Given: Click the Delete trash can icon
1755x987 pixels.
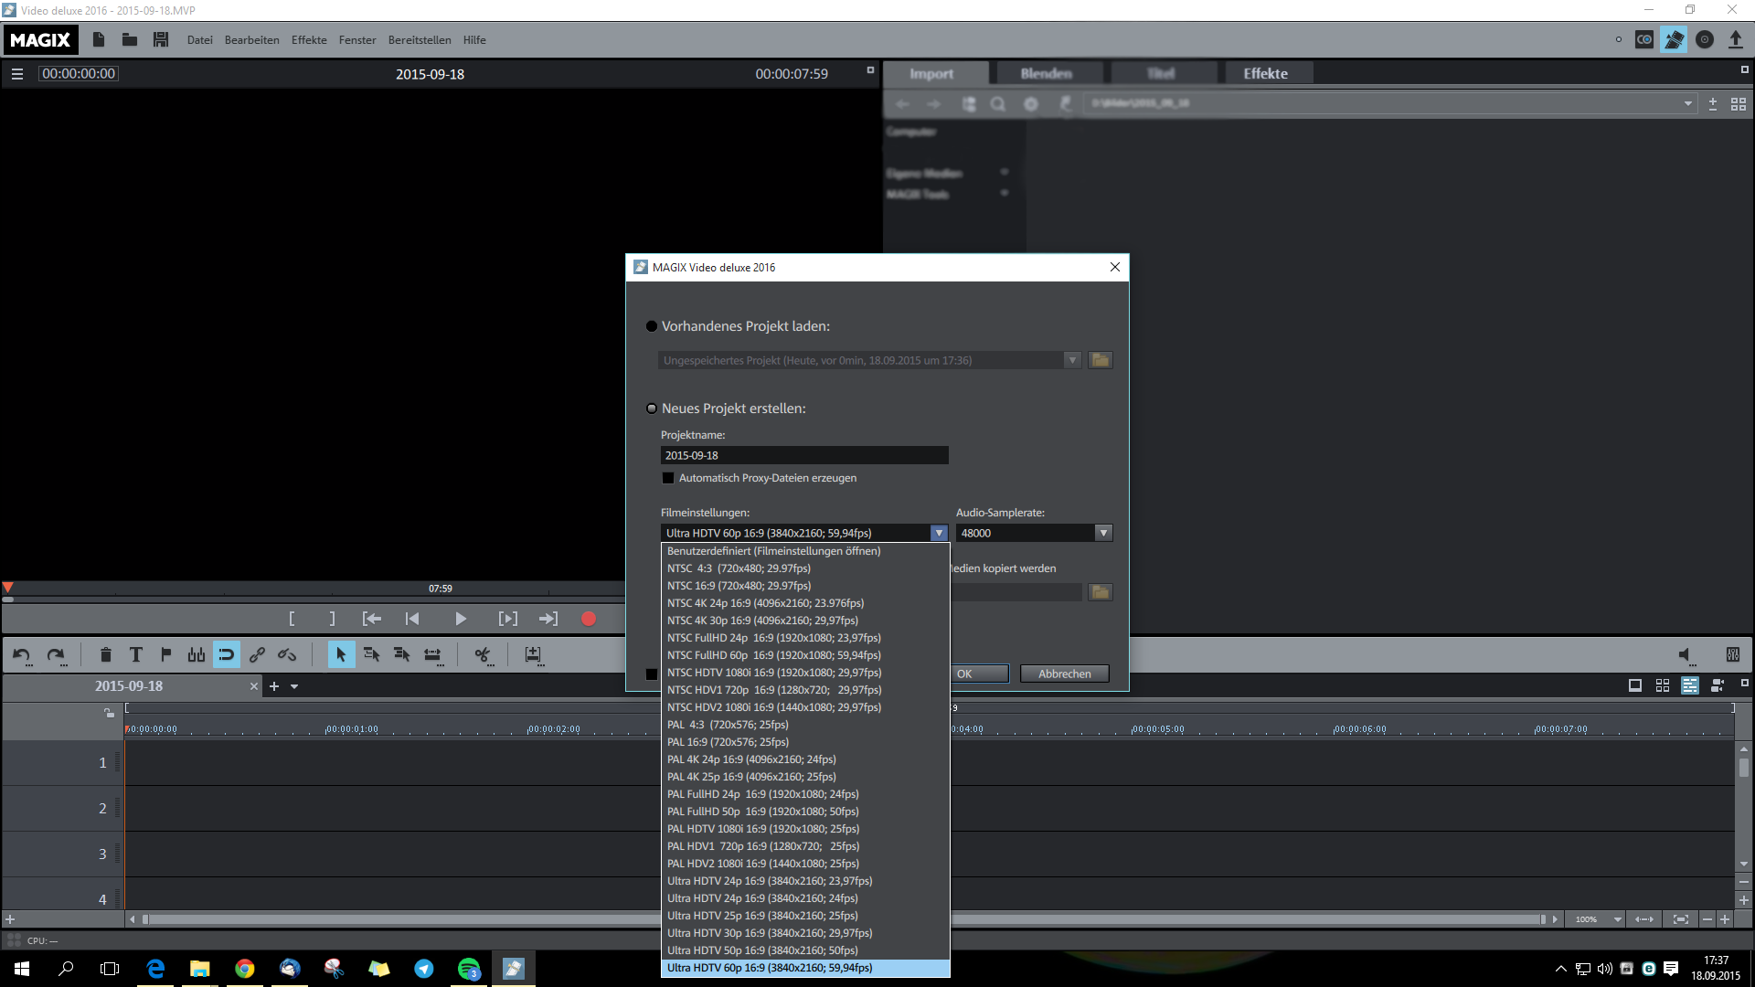Looking at the screenshot, I should [106, 654].
